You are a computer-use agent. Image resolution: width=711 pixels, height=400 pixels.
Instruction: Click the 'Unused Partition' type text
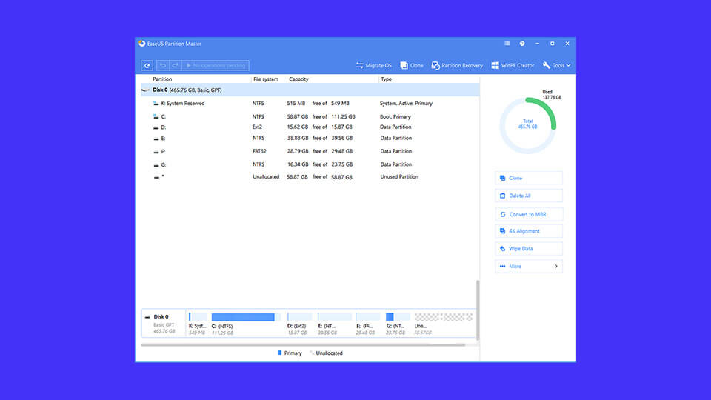coord(399,177)
